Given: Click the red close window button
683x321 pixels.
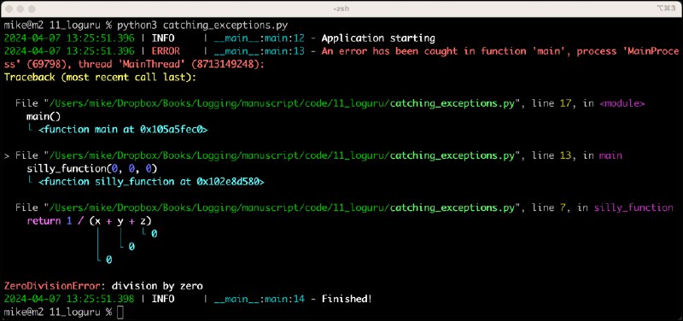Looking at the screenshot, I should point(10,9).
